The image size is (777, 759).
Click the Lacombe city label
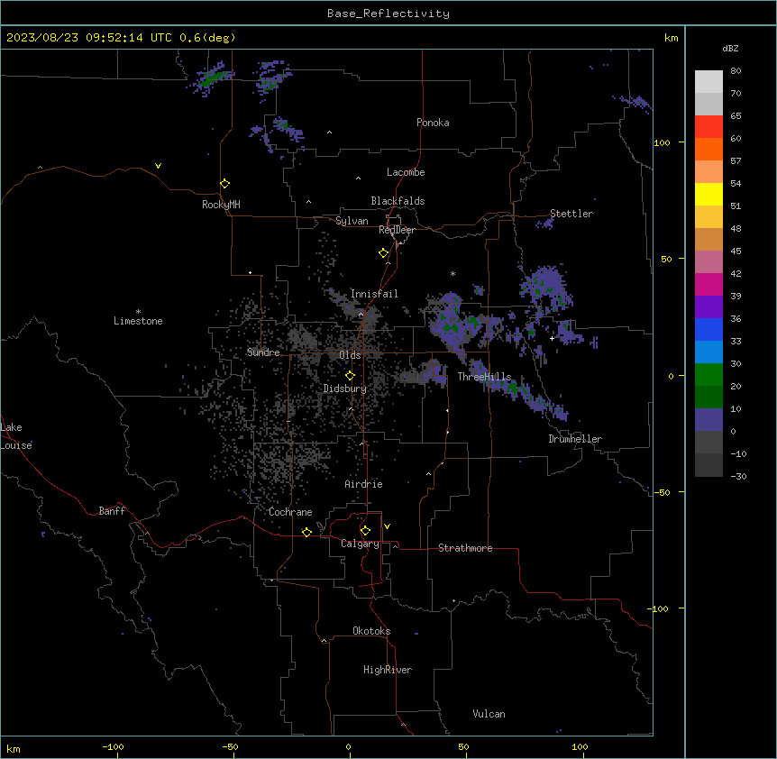(406, 172)
